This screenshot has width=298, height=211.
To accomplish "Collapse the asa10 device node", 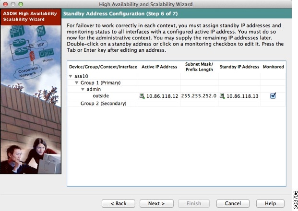I will (71, 76).
